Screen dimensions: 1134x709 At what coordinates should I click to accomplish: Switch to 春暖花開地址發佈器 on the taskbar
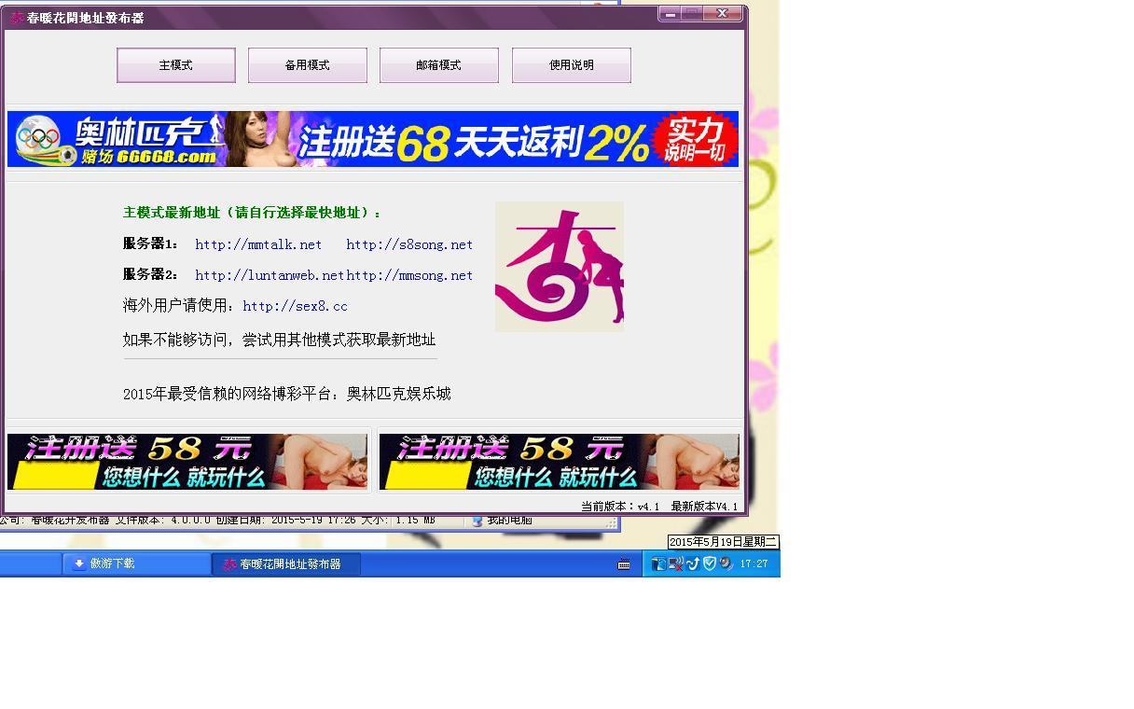pos(286,563)
